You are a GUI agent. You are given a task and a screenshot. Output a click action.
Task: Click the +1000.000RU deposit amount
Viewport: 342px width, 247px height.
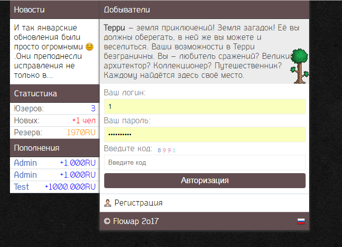(70, 187)
